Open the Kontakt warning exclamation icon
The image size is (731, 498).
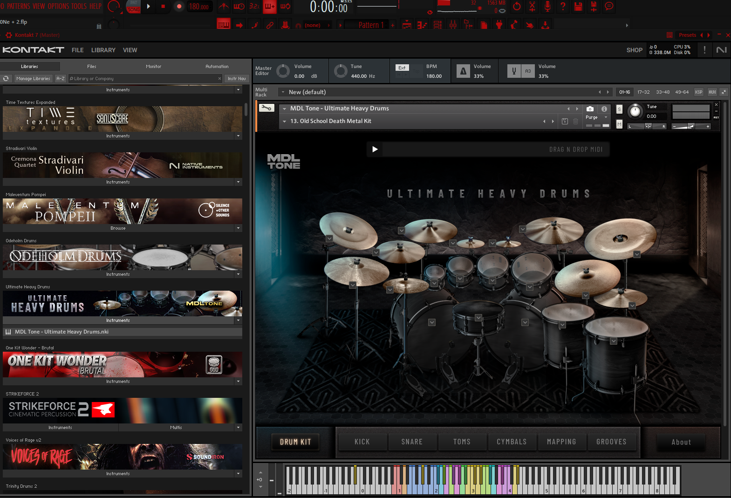click(704, 50)
